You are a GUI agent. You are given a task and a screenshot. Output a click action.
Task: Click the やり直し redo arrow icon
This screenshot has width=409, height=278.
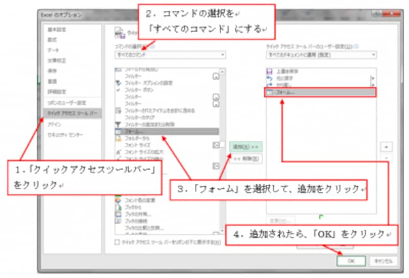click(269, 85)
